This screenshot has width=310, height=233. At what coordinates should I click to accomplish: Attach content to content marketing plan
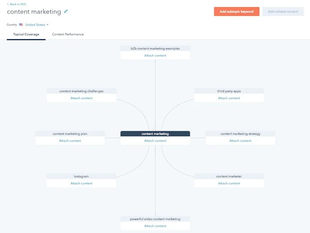point(70,141)
